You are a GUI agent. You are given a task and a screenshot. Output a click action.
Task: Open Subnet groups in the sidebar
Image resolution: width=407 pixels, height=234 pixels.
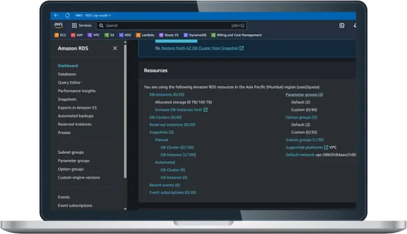point(71,152)
